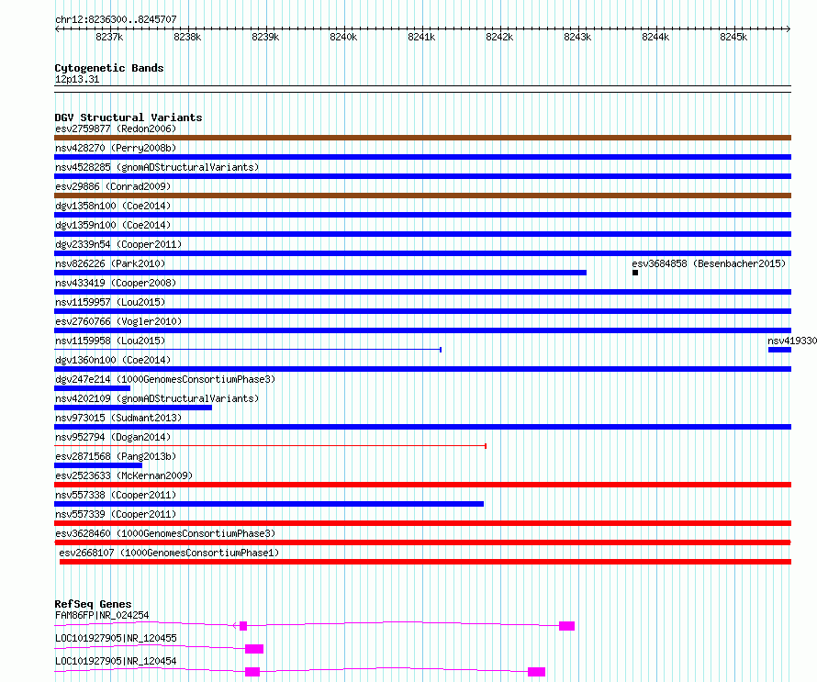Click the 8240k ruler tick label

tap(343, 37)
